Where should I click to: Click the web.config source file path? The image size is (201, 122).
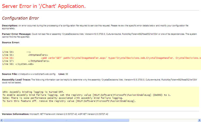(37, 74)
